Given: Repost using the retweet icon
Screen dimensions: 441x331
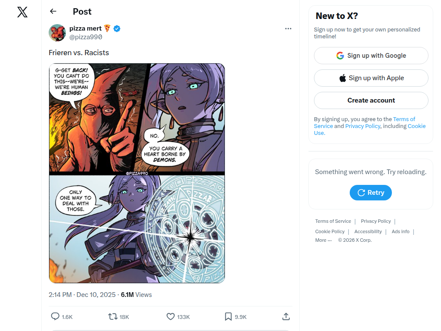Looking at the screenshot, I should [x=113, y=317].
